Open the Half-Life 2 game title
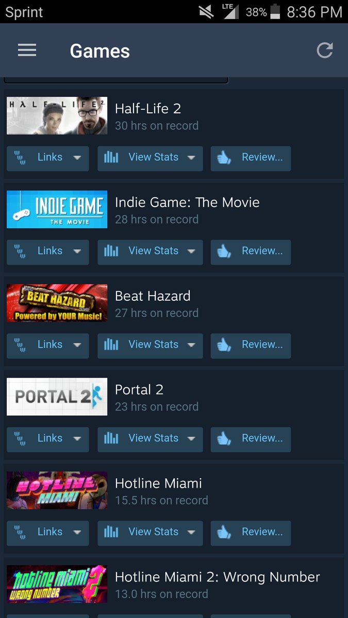 tap(148, 109)
